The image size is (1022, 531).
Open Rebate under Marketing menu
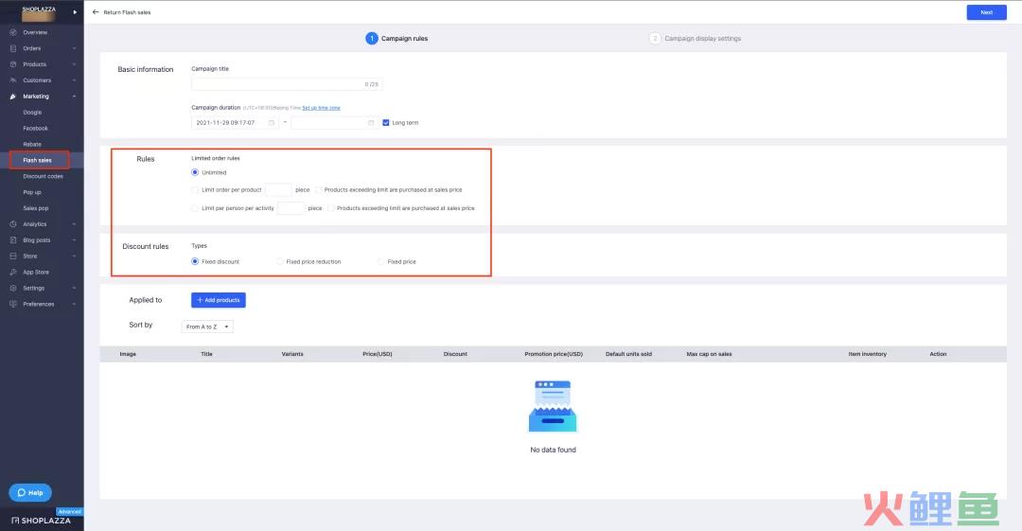pyautogui.click(x=32, y=144)
